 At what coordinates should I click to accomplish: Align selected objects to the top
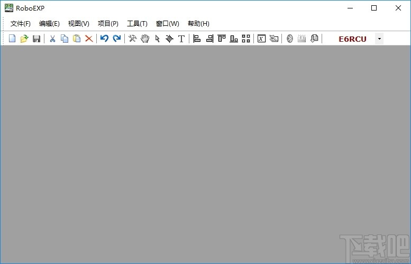click(x=222, y=39)
